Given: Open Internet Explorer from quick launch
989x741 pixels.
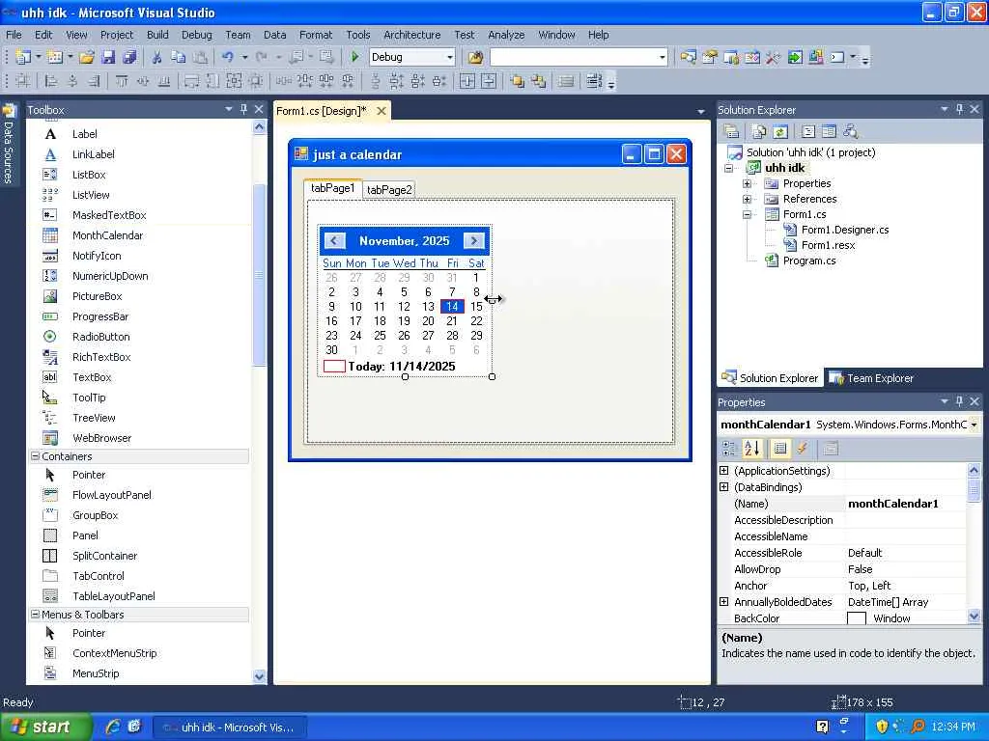Looking at the screenshot, I should 113,727.
